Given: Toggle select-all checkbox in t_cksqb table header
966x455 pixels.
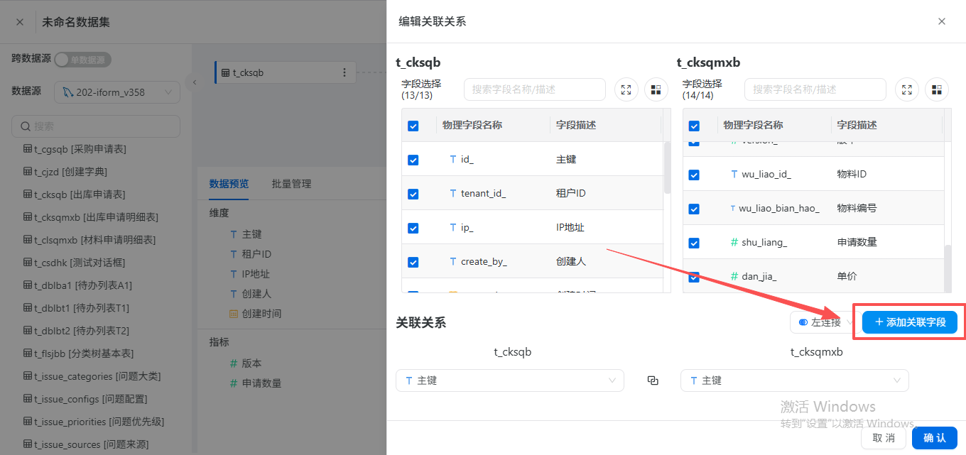Looking at the screenshot, I should pyautogui.click(x=413, y=126).
